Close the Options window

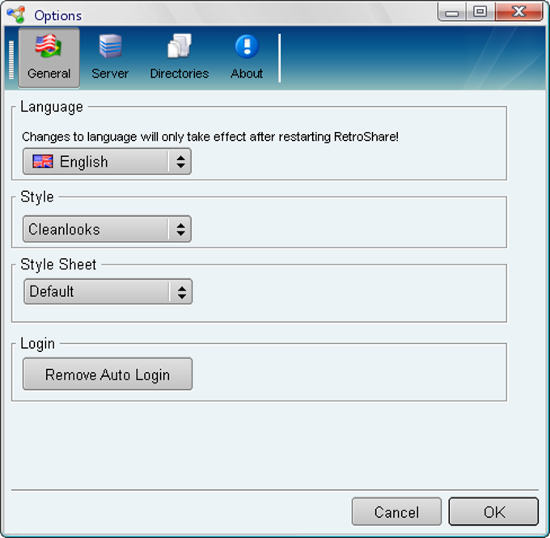tap(518, 12)
